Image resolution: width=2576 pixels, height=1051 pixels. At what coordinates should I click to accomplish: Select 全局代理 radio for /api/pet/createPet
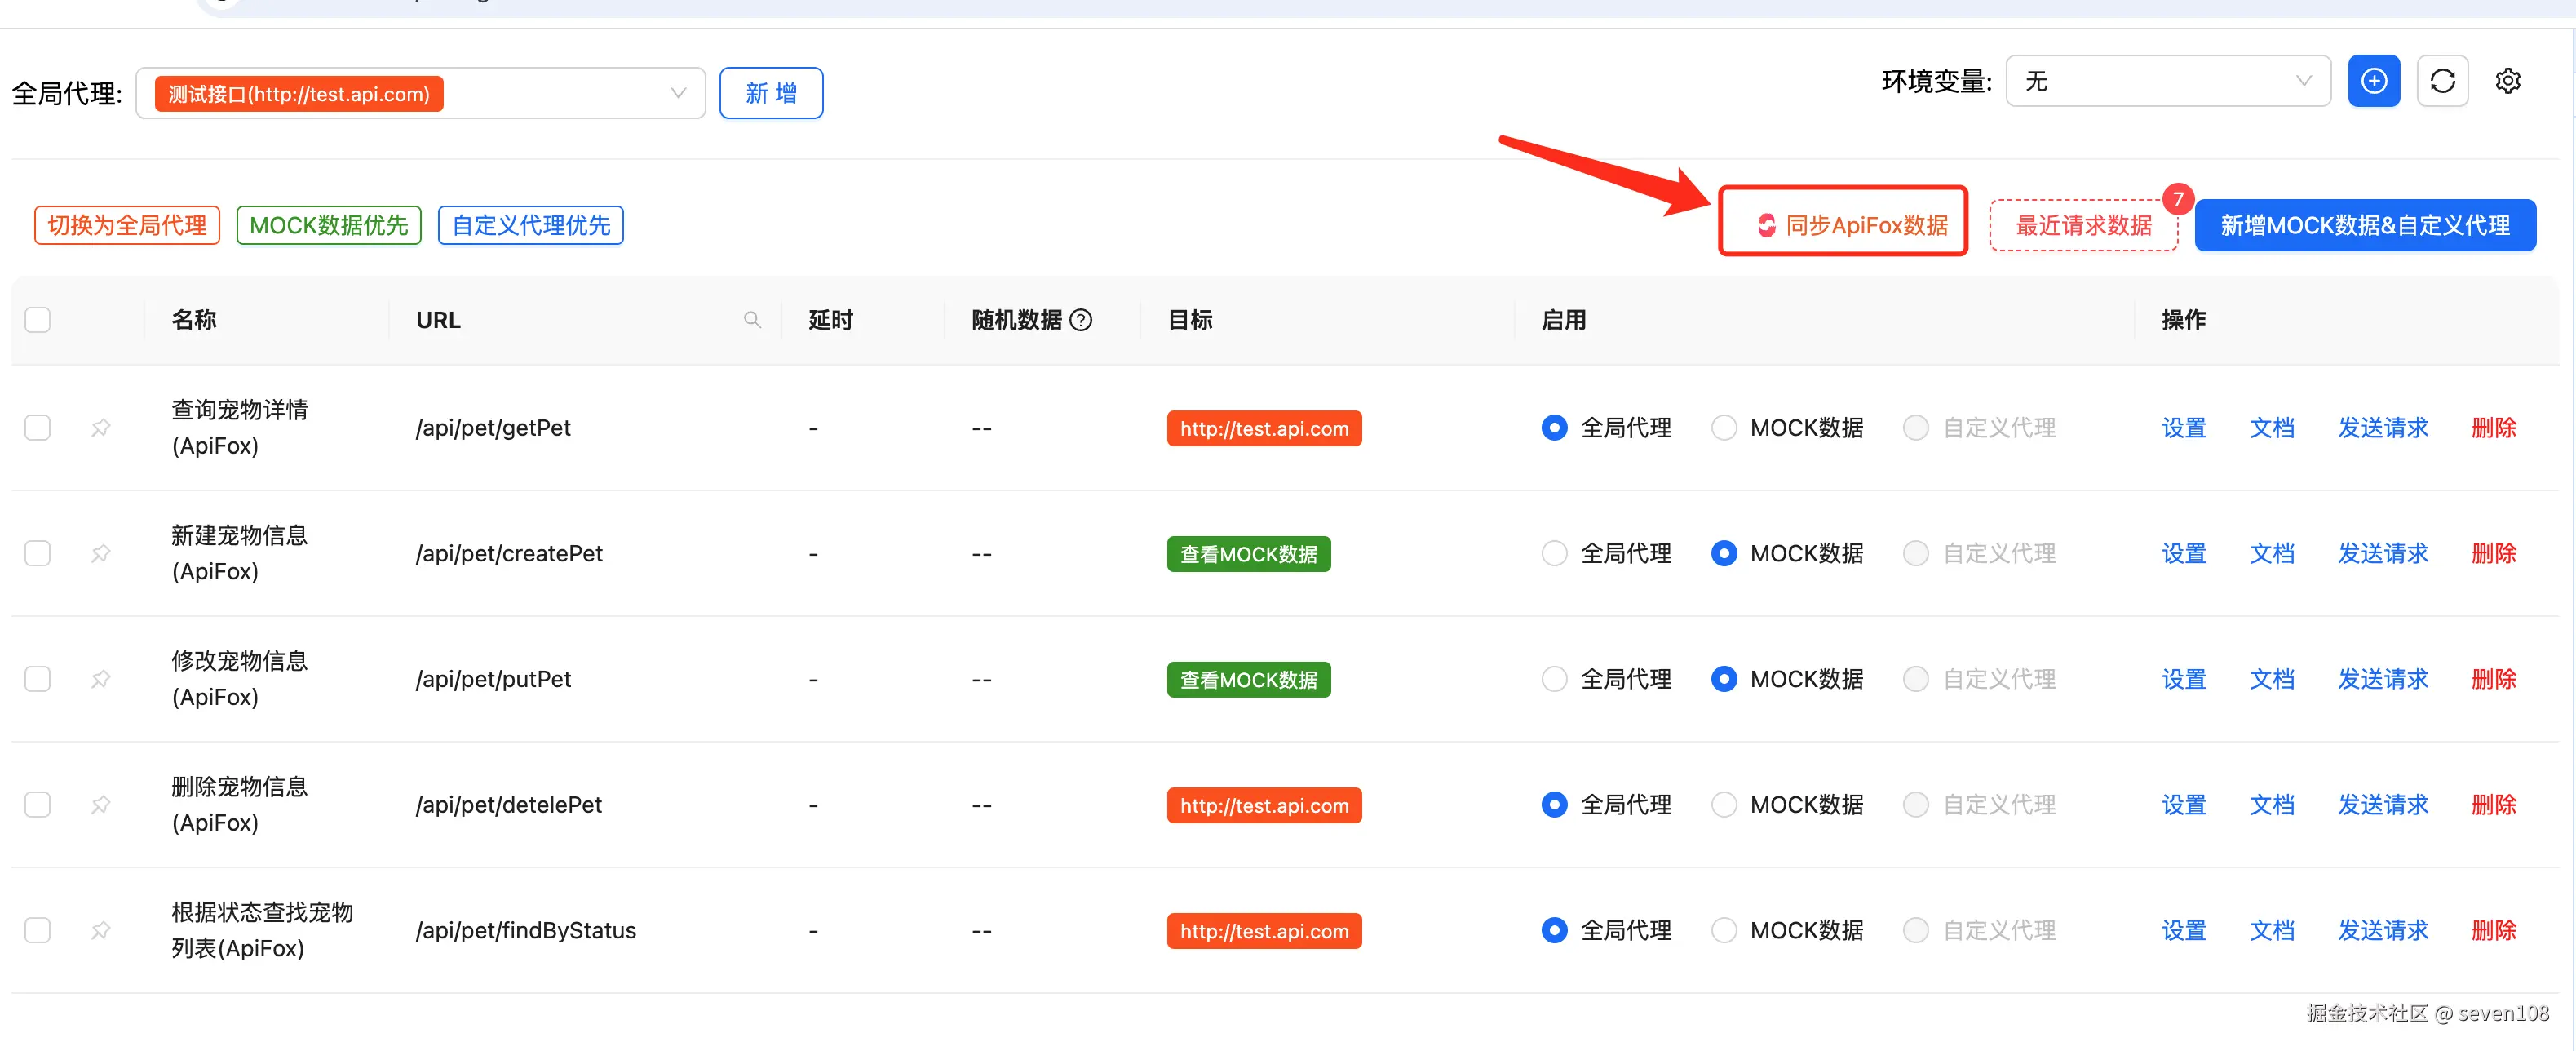click(x=1554, y=553)
